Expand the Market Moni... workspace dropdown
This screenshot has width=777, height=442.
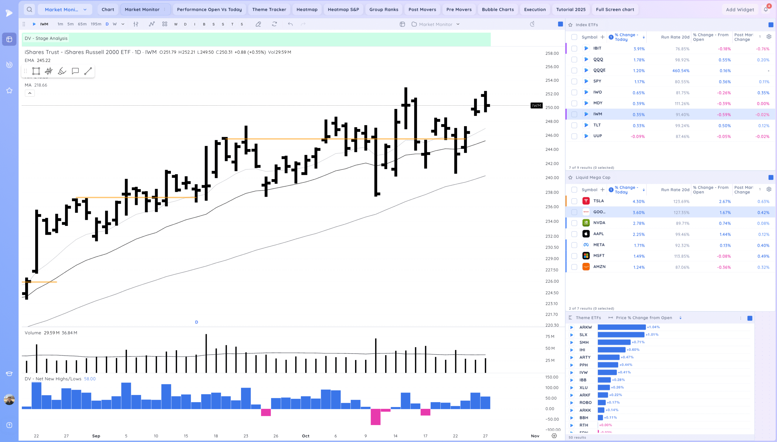85,9
